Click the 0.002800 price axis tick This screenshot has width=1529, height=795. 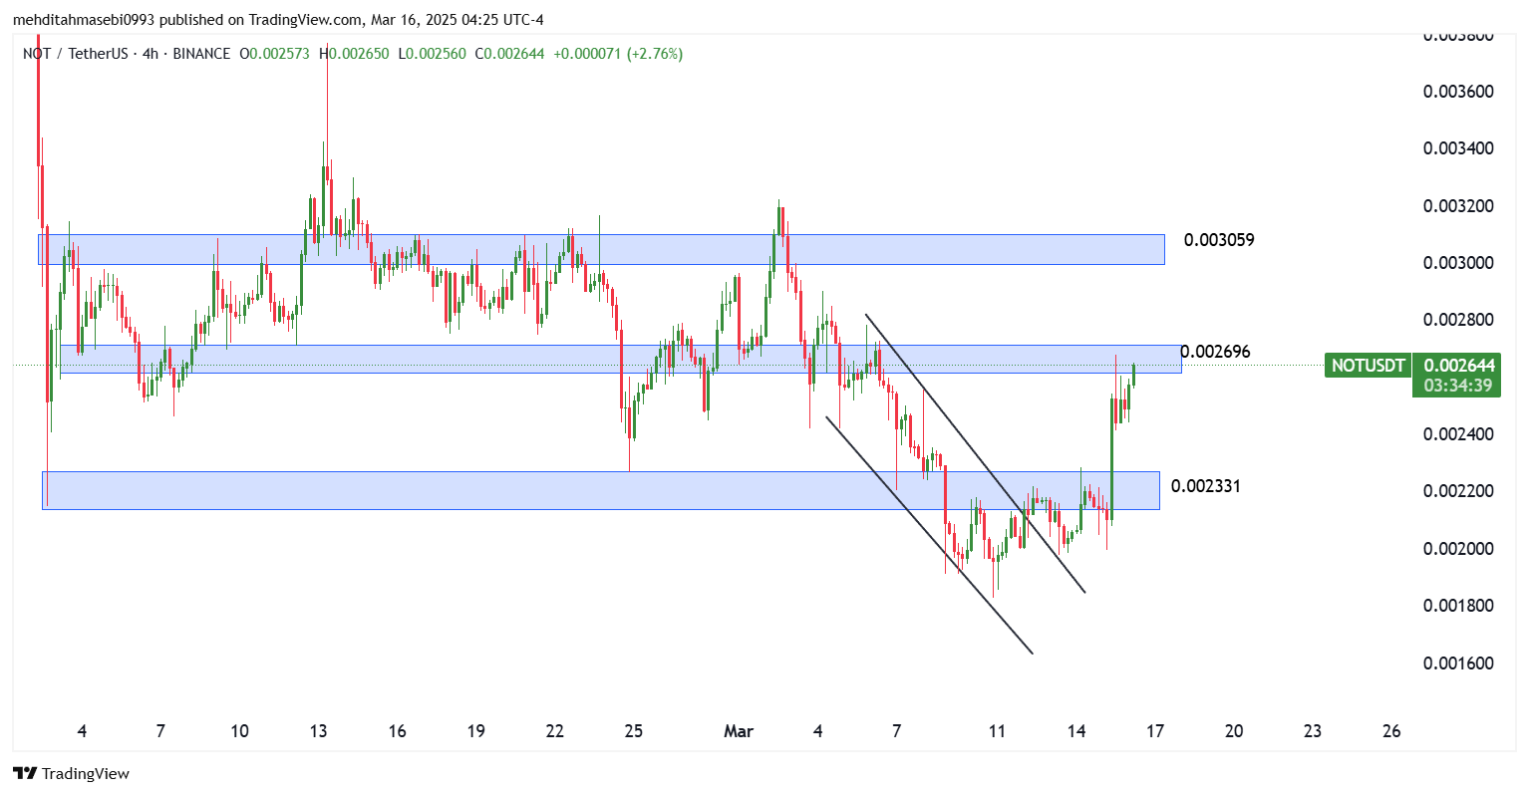pos(1458,320)
